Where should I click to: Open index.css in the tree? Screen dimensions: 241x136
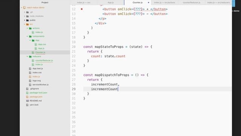[37, 73]
